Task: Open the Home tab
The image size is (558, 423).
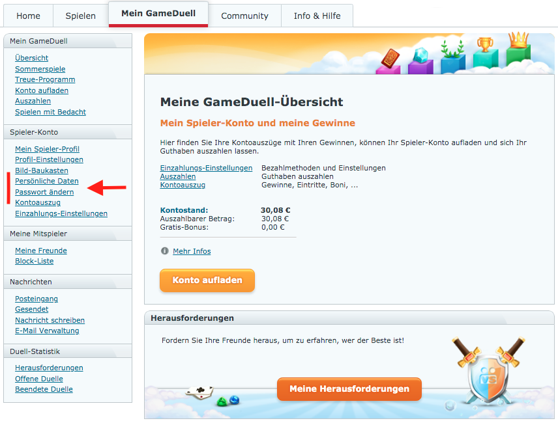Action: pyautogui.click(x=28, y=16)
